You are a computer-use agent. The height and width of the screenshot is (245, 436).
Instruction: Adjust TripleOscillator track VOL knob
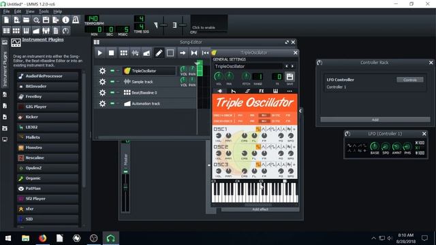(x=183, y=69)
